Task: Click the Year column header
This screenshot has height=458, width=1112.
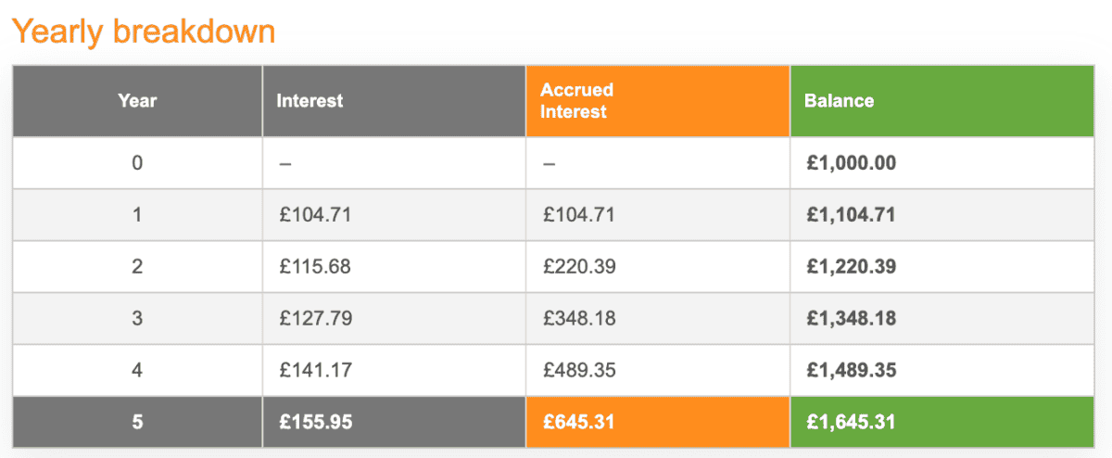Action: point(137,100)
